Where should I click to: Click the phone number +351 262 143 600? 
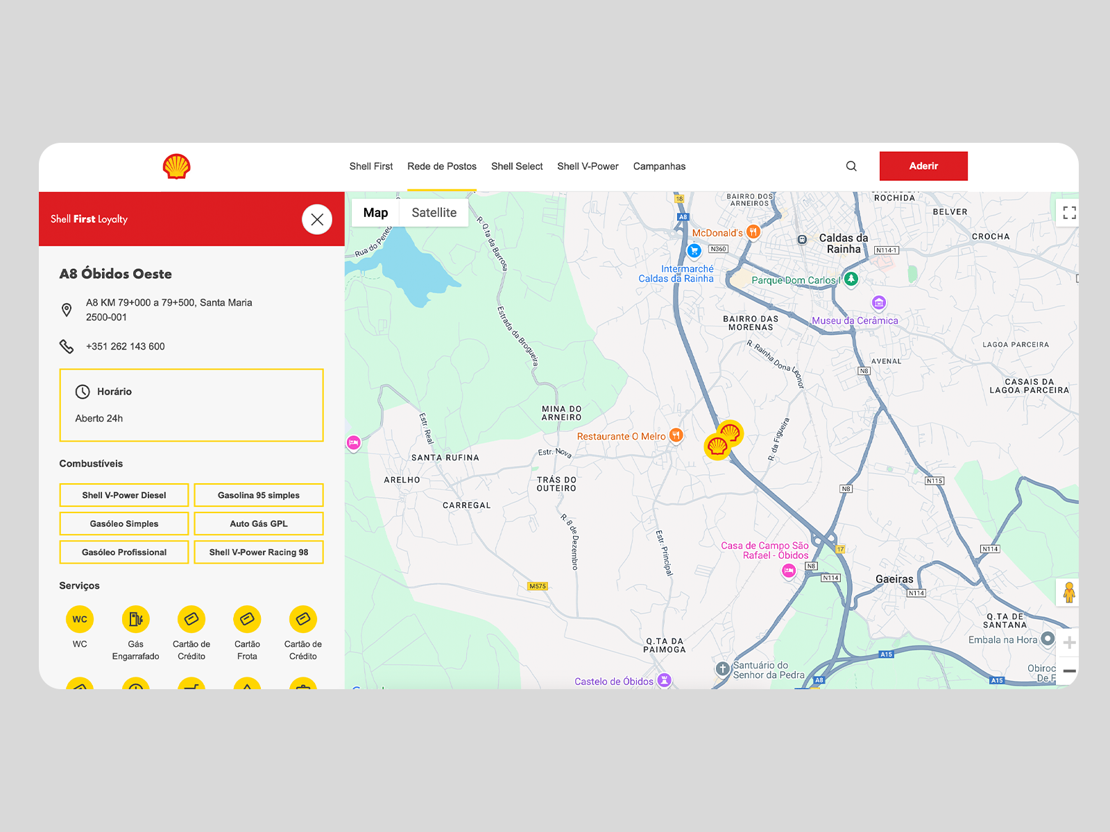click(126, 347)
